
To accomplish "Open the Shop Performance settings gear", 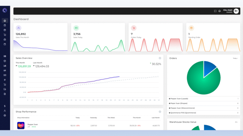I will (x=160, y=112).
